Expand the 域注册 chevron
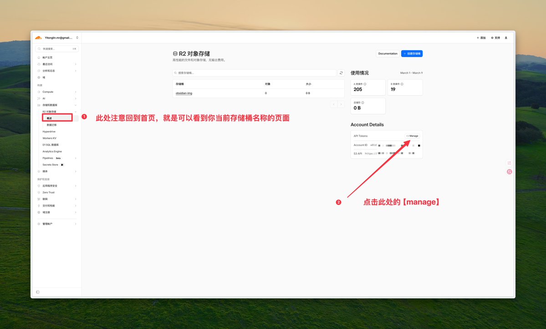The image size is (546, 329). click(x=76, y=212)
